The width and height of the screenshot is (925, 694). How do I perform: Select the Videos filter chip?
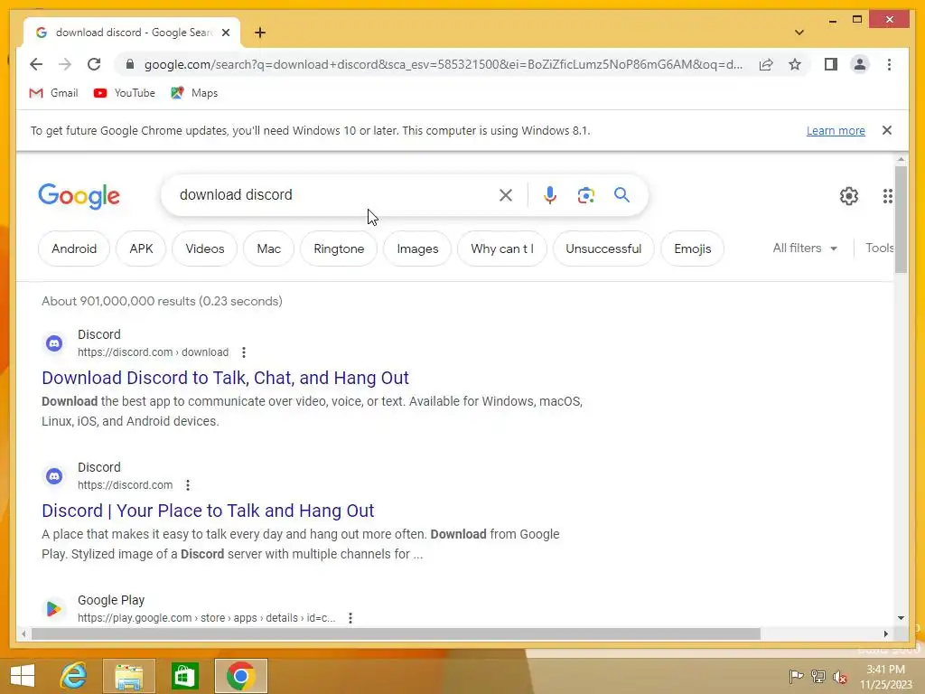pos(205,249)
